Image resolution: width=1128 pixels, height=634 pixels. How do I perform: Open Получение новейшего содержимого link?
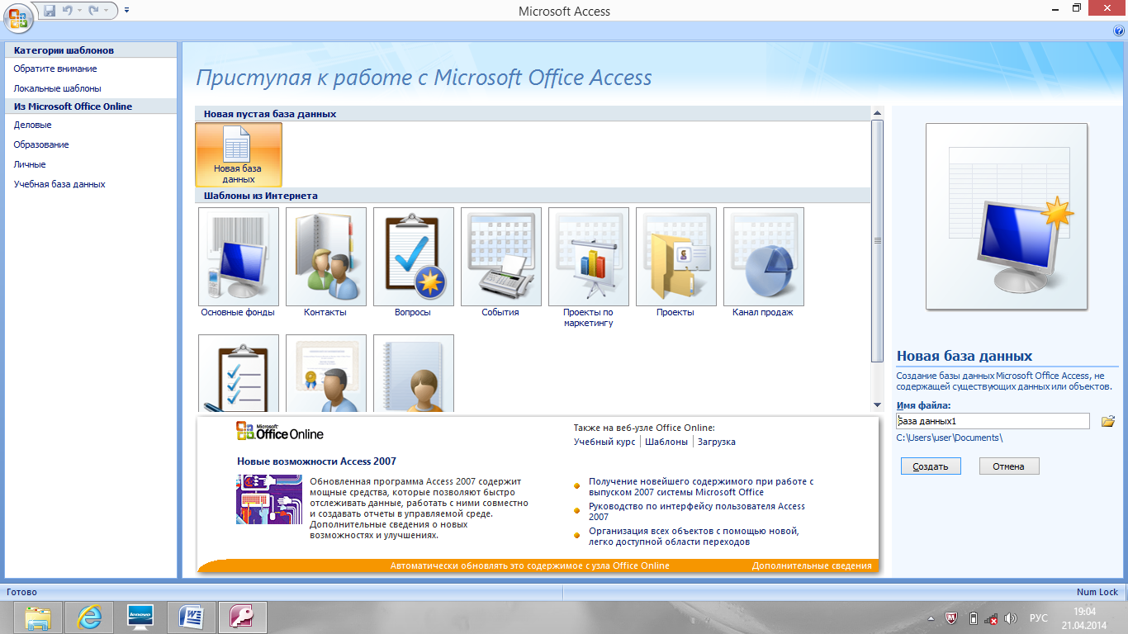(x=701, y=486)
